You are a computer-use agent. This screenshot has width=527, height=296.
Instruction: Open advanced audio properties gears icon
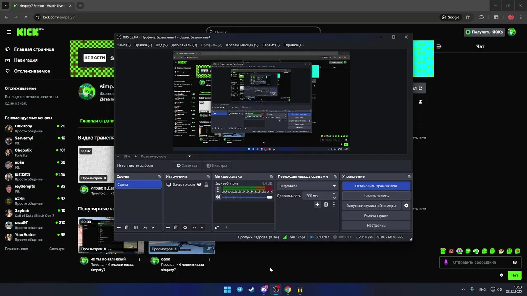(x=217, y=227)
